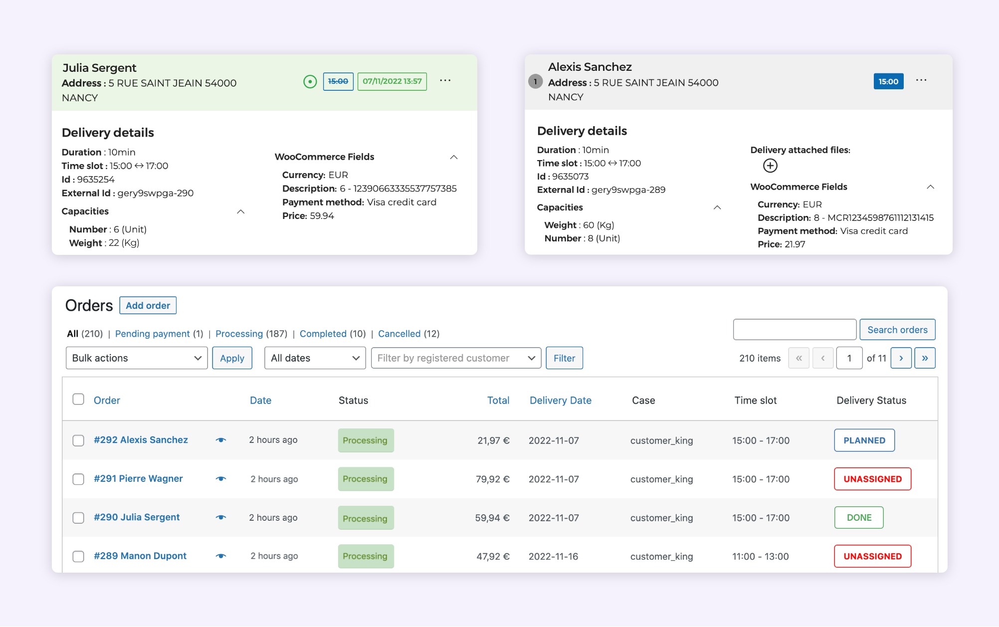Preview order #292 with the eye icon

click(221, 440)
